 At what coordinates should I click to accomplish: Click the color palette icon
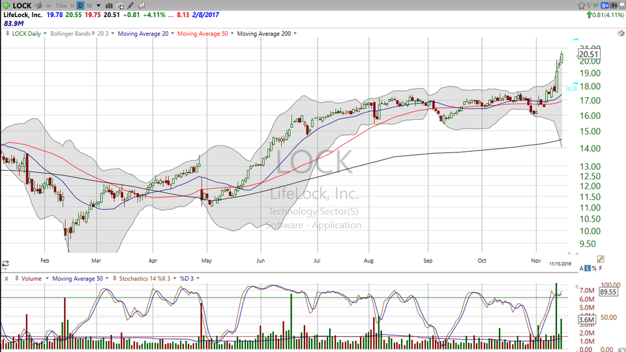(x=621, y=33)
